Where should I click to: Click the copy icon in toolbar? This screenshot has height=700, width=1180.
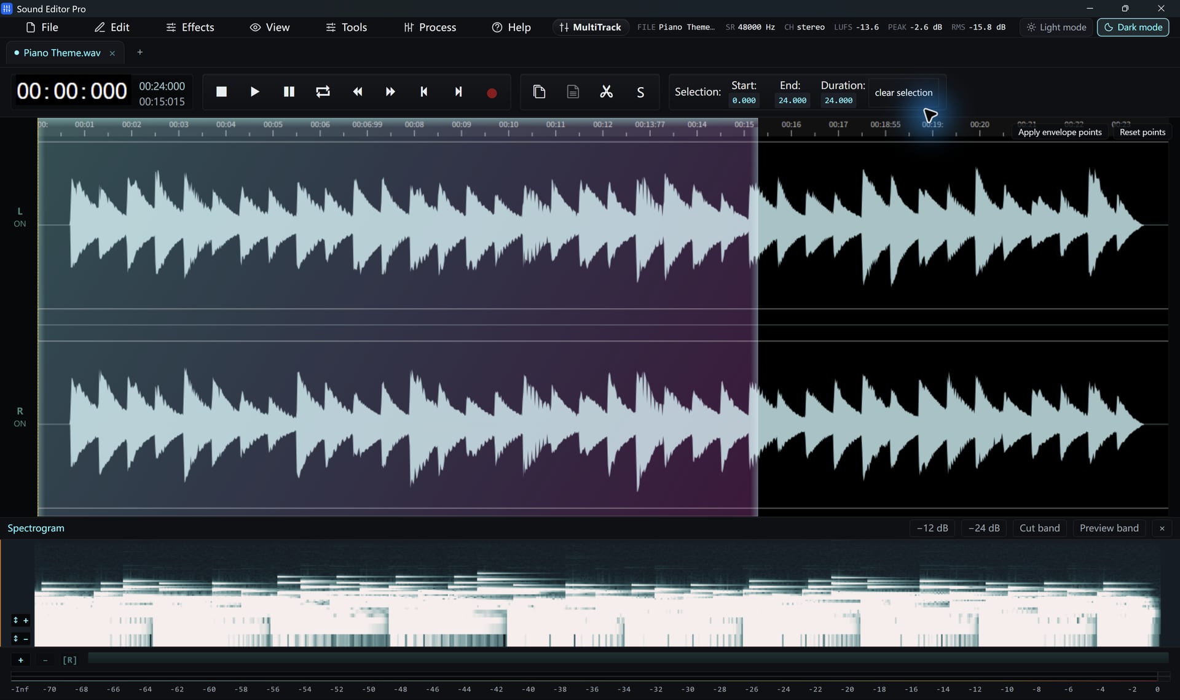[x=539, y=92]
